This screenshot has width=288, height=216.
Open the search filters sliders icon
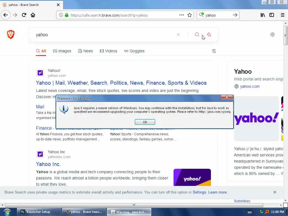point(214,51)
